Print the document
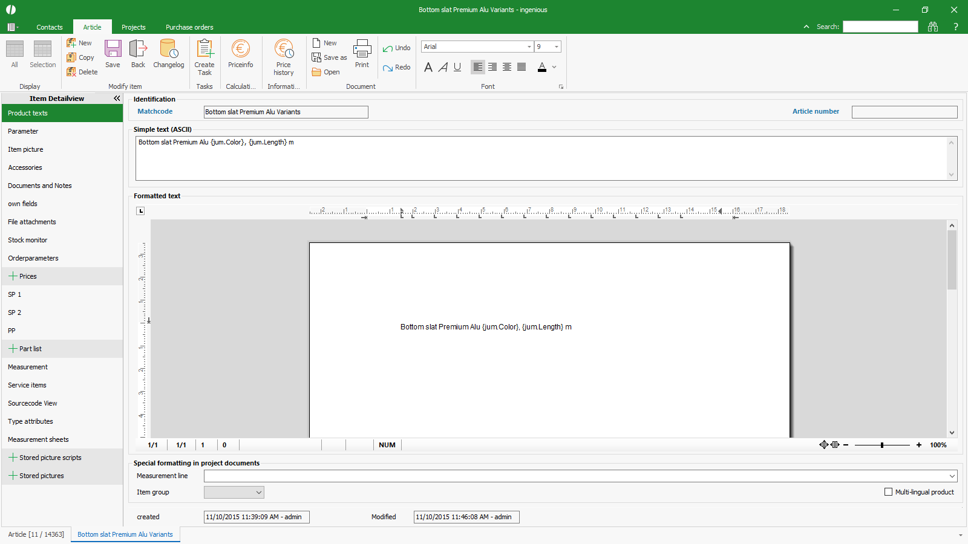968x544 pixels. tap(362, 53)
